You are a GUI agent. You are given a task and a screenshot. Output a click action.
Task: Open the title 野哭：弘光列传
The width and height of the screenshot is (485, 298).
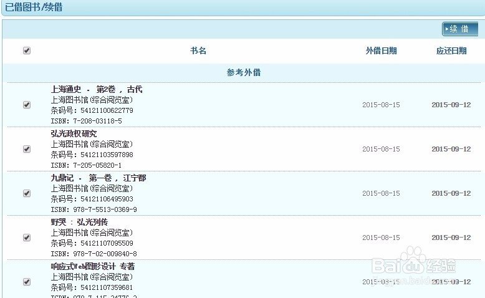(x=79, y=222)
